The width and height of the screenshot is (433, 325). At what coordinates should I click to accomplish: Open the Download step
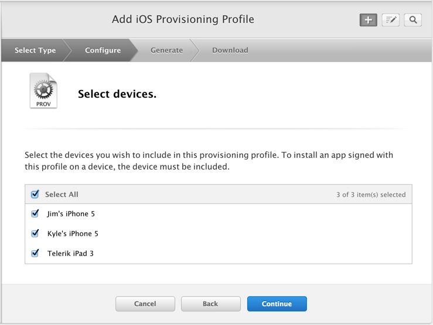point(230,50)
